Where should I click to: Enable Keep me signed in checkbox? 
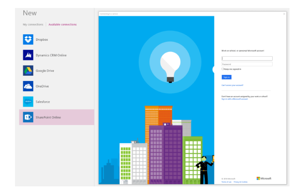point(223,69)
